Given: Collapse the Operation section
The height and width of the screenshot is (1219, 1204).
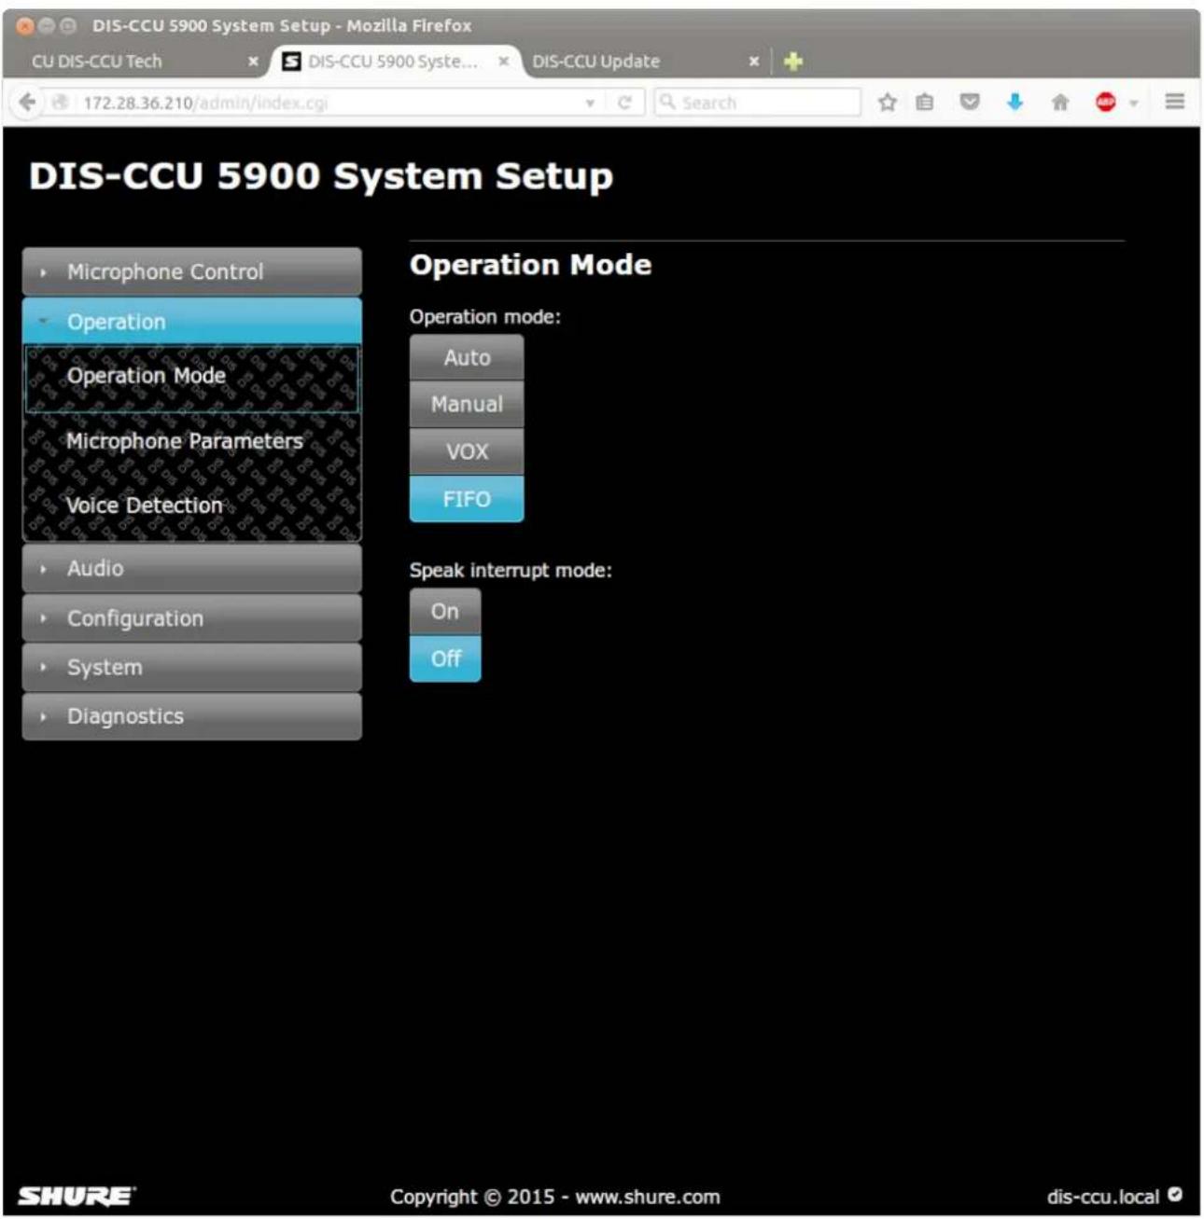Looking at the screenshot, I should [192, 322].
